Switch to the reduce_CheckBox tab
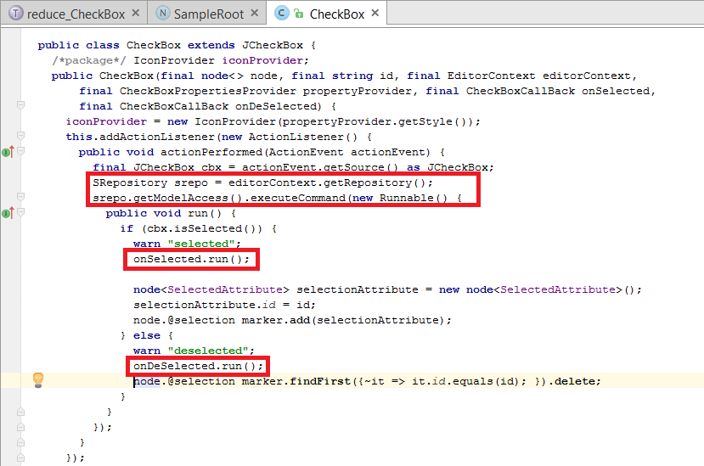This screenshot has width=704, height=466. pos(75,14)
